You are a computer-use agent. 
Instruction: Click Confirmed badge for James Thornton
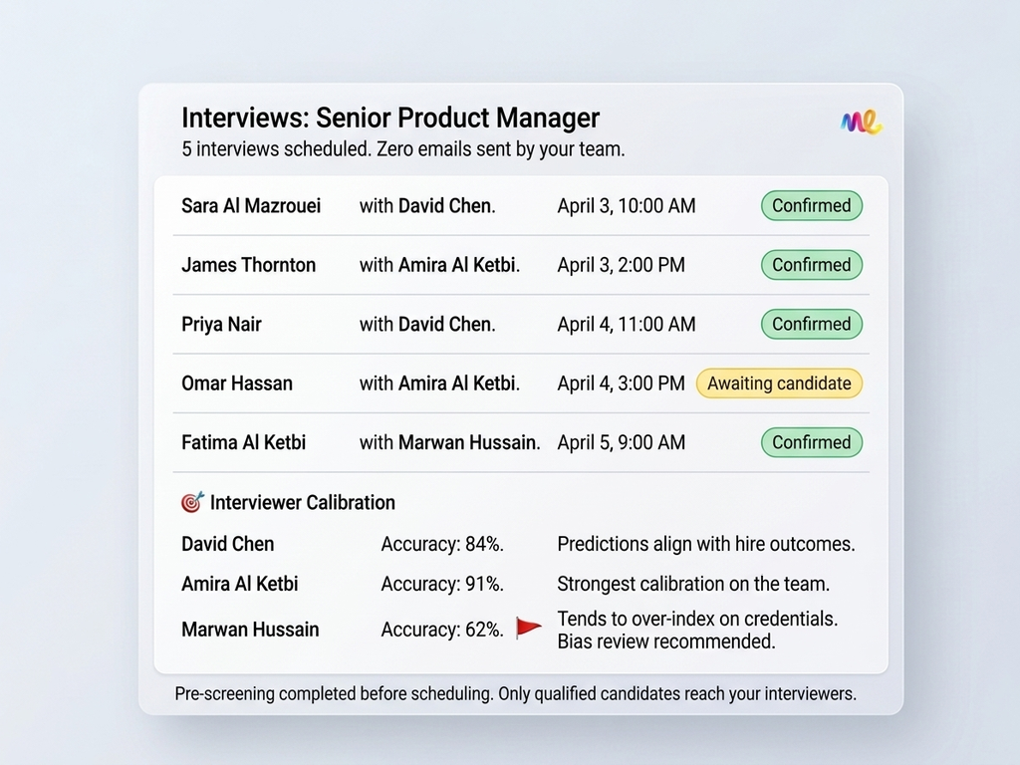pyautogui.click(x=811, y=265)
